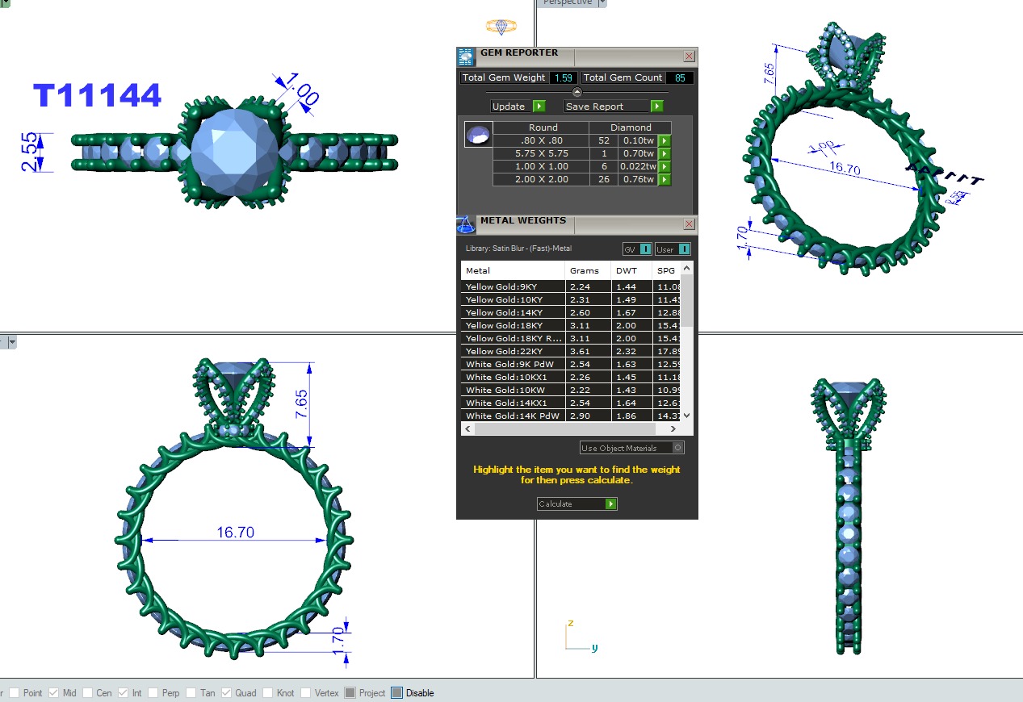Image resolution: width=1023 pixels, height=702 pixels.
Task: Uncheck the Mid osnap checkbox
Action: [x=53, y=693]
